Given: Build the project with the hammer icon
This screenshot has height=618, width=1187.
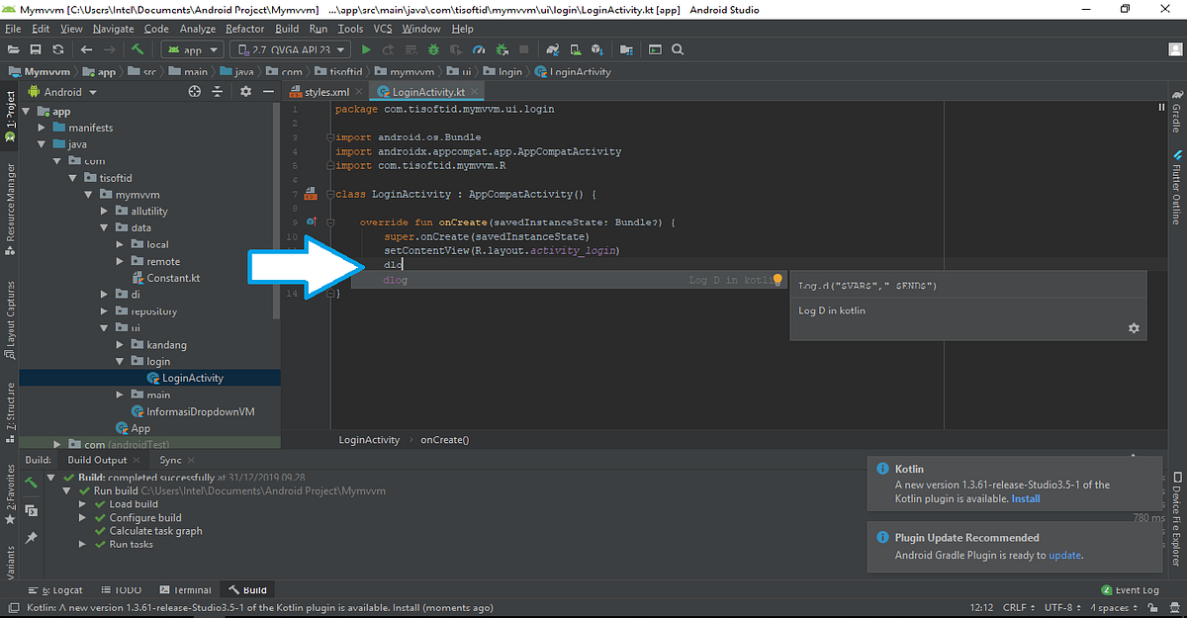Looking at the screenshot, I should pos(137,48).
